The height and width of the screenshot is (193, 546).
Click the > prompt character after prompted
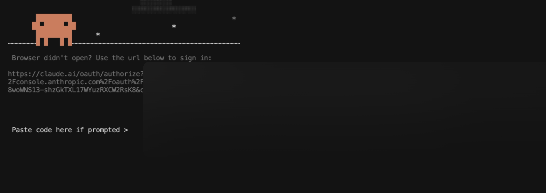point(126,130)
